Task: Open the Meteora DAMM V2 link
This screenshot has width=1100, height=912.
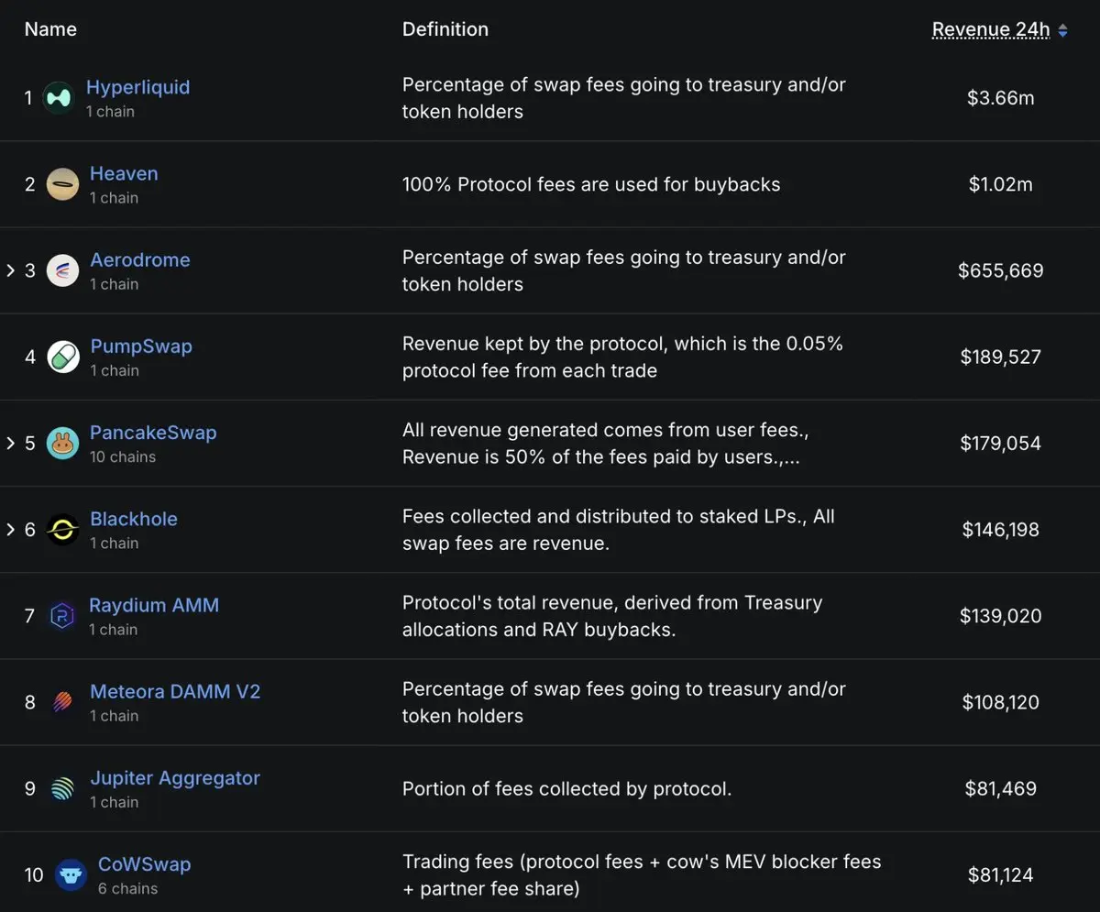Action: coord(175,691)
